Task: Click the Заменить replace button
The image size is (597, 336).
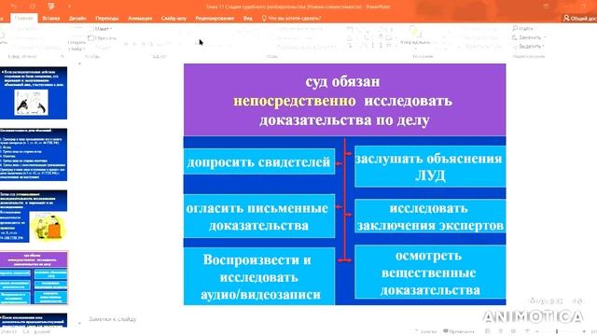Action: click(x=526, y=37)
